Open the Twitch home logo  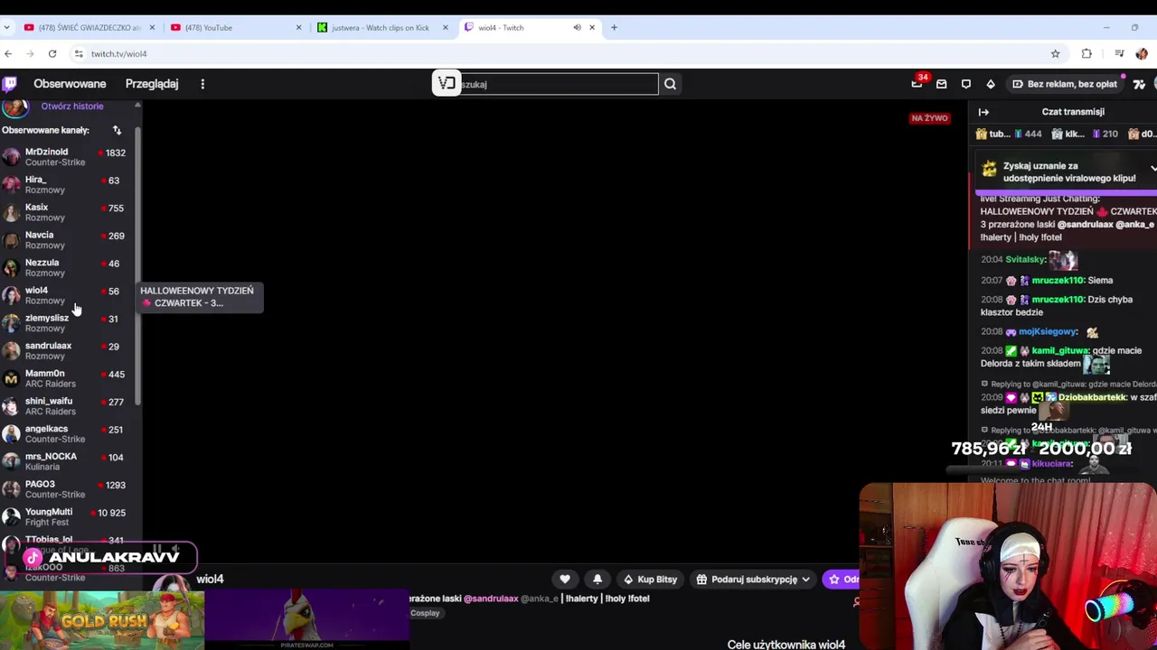tap(9, 84)
